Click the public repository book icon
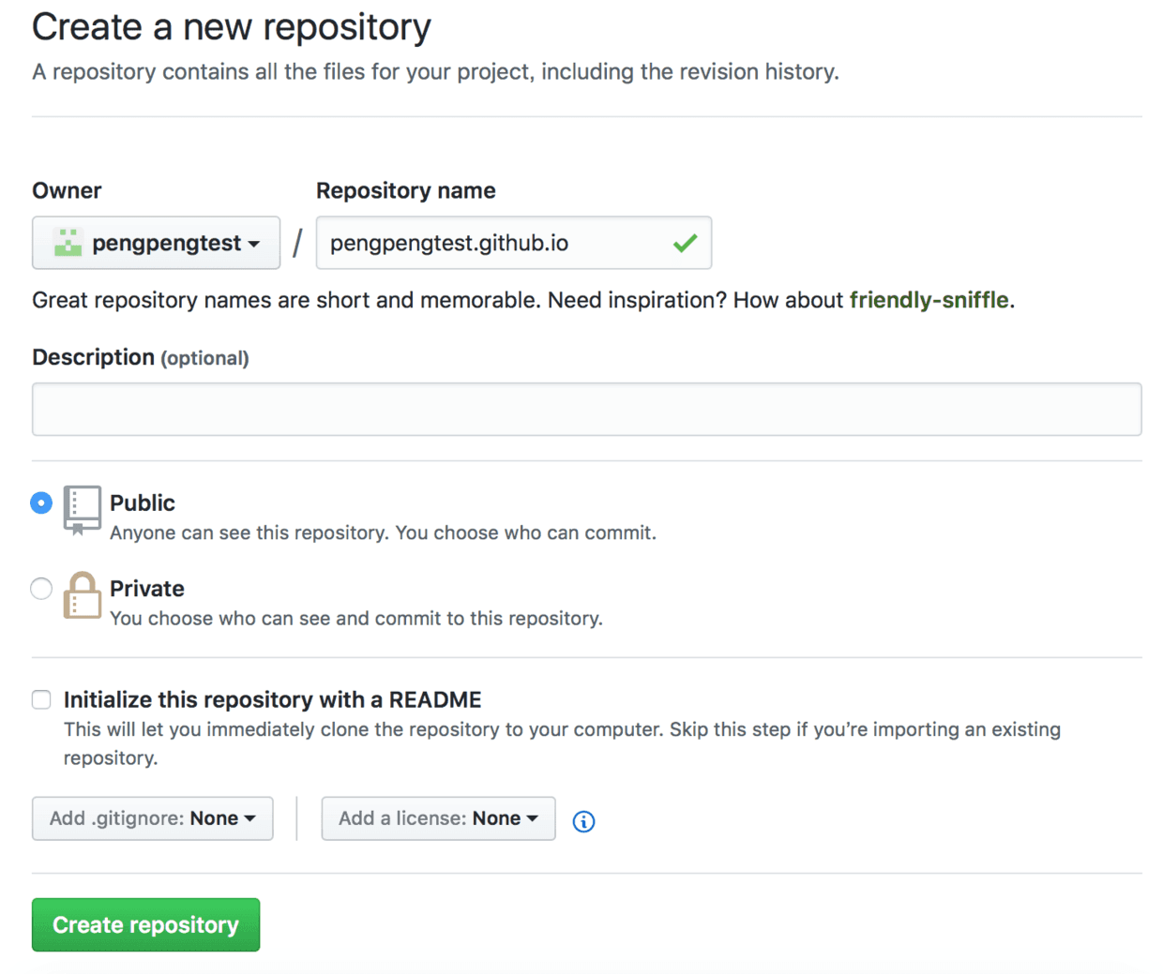This screenshot has width=1163, height=974. 82,510
